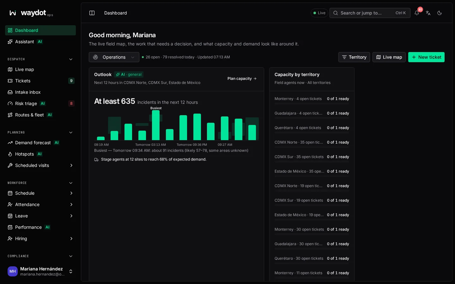The width and height of the screenshot is (455, 284).
Task: Click the stage agents recommendation text
Action: click(154, 159)
